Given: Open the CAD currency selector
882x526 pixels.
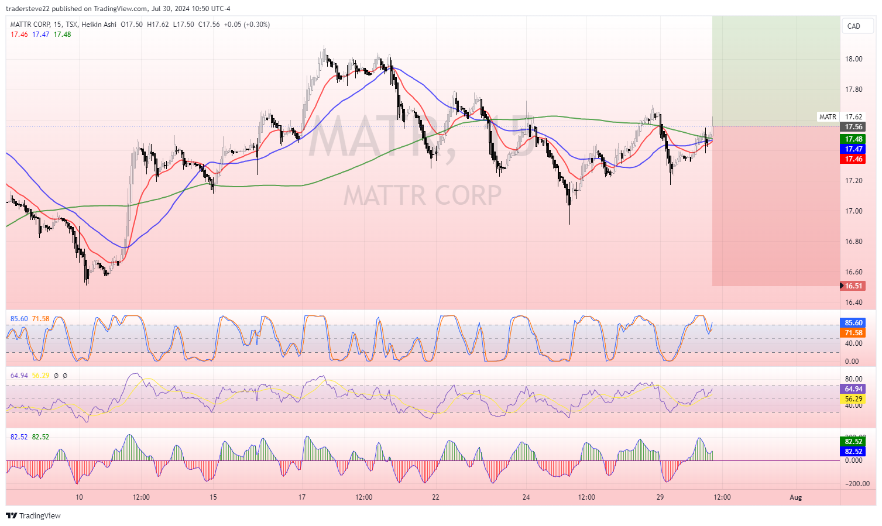Looking at the screenshot, I should (x=857, y=26).
